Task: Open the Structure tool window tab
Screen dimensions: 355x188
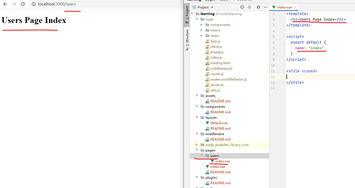Action: pos(187,40)
